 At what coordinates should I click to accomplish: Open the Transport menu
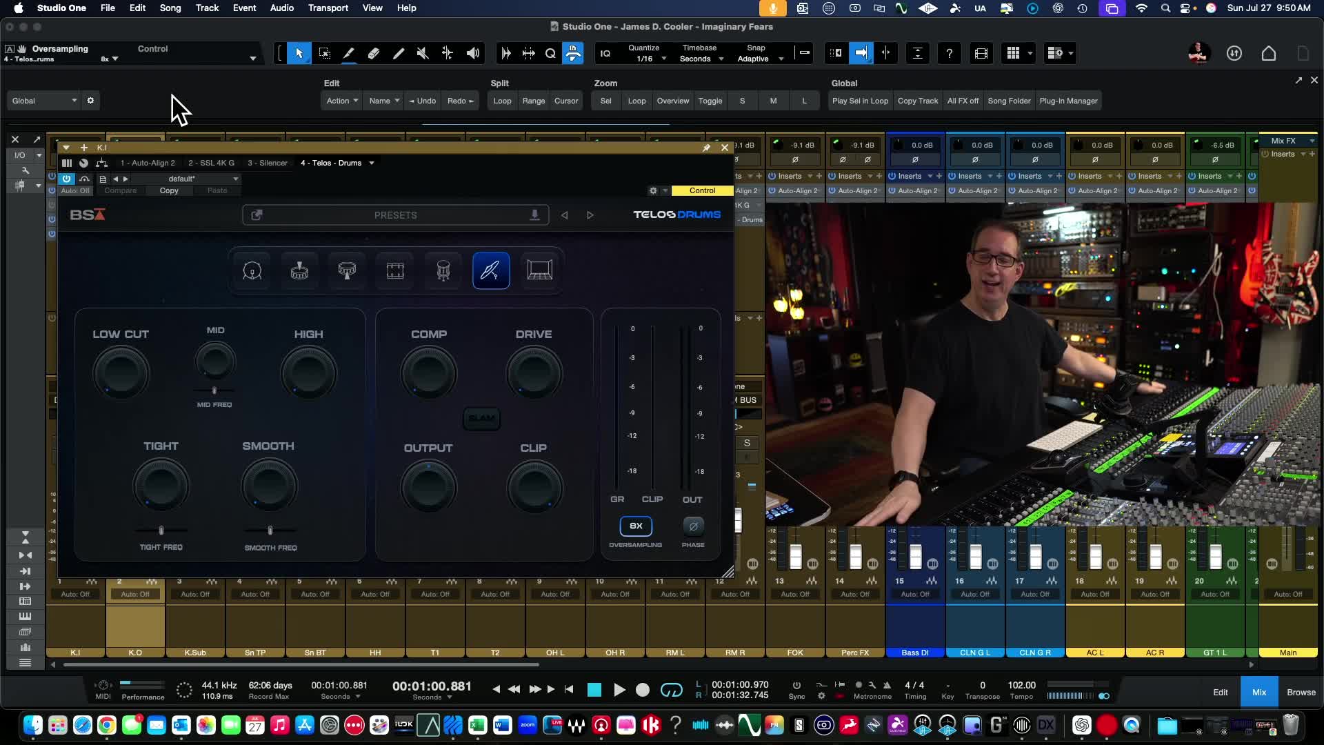[x=328, y=8]
